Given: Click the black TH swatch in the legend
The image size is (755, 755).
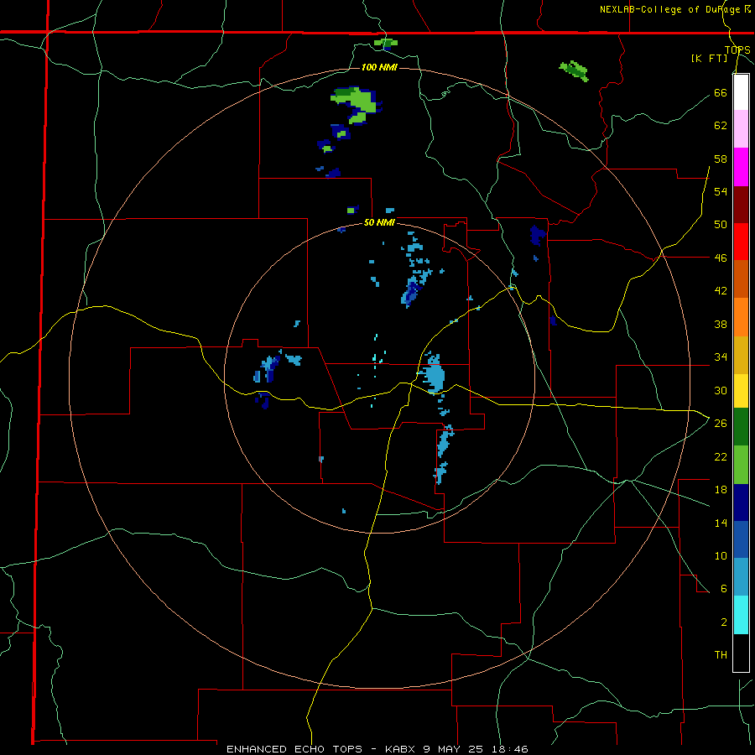Looking at the screenshot, I should [x=741, y=653].
